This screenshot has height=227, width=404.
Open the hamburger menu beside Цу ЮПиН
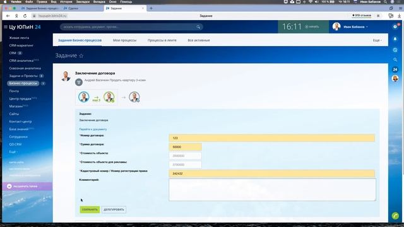pos(6,26)
